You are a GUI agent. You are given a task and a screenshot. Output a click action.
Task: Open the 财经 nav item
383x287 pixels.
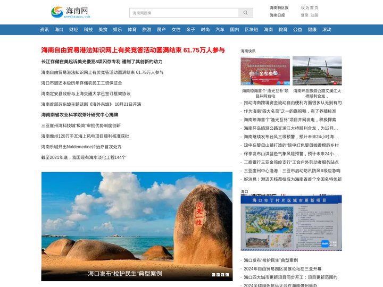click(73, 30)
